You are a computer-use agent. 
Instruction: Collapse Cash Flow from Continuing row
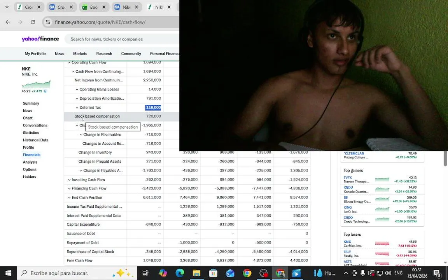[x=73, y=72]
